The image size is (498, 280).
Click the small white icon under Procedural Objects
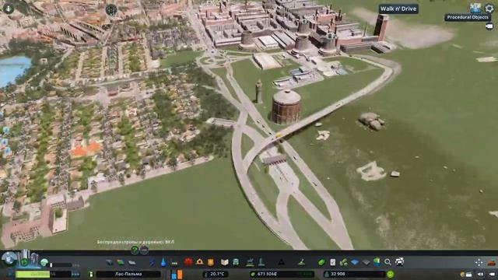[489, 26]
